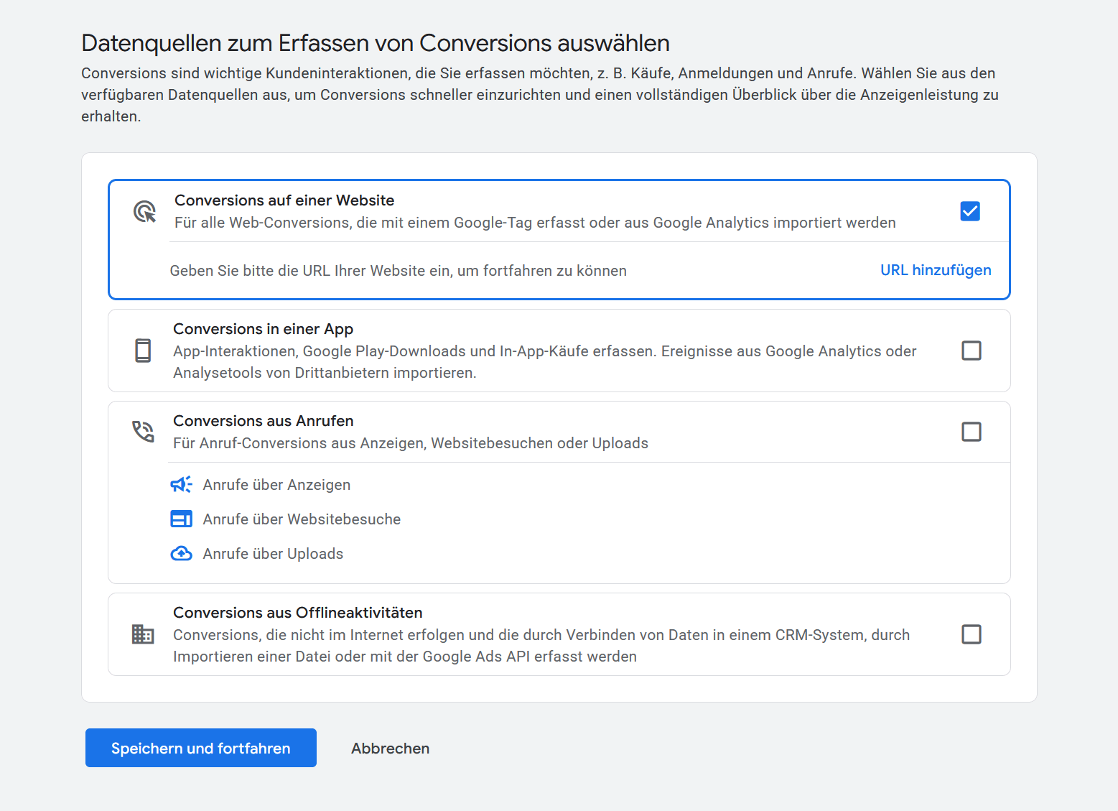Click the page title 'Datenquellen zum Erfassen von Conversions auswählen'
Screen dimensions: 1118x811
[x=376, y=43]
